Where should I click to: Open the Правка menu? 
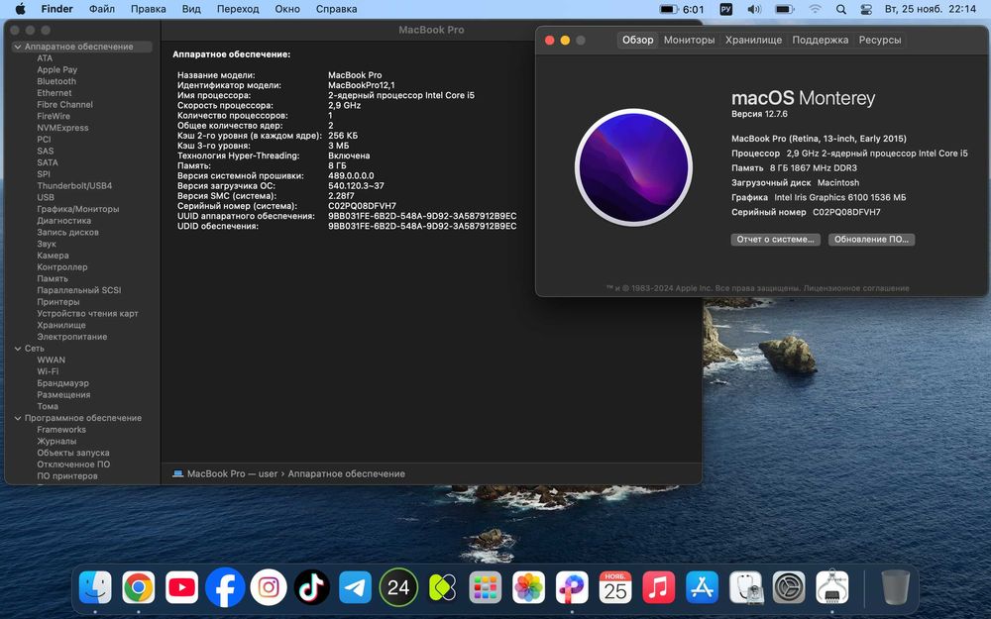(x=149, y=9)
